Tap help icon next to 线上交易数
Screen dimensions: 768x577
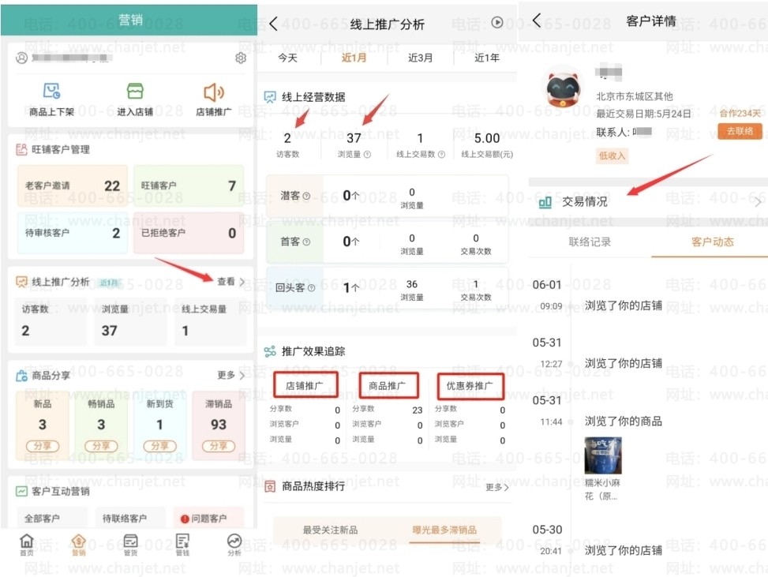coord(441,154)
